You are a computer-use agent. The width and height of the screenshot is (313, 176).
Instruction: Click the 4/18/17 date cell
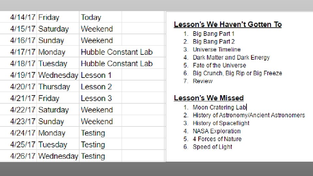[22, 64]
